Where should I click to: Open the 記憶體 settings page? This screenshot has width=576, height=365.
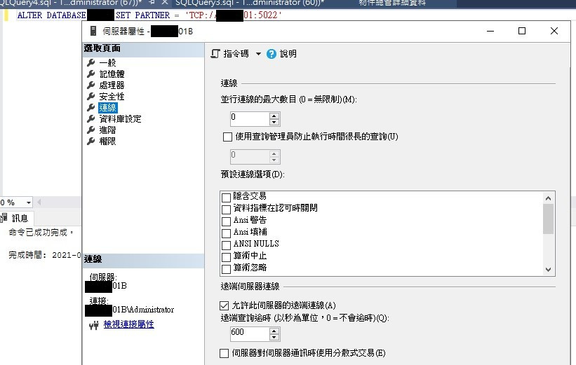112,74
